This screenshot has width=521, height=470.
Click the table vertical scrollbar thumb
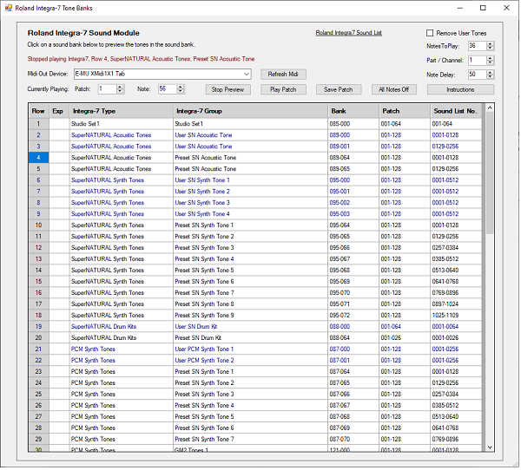coord(490,173)
